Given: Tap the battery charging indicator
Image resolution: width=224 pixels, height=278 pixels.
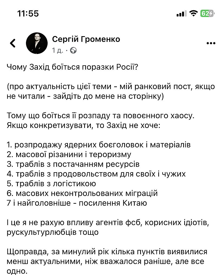Looking at the screenshot, I should coord(207,13).
